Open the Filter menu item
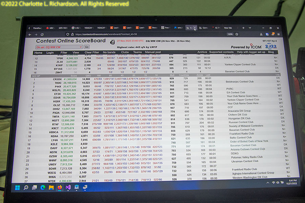305x203 pixels. click(64, 52)
